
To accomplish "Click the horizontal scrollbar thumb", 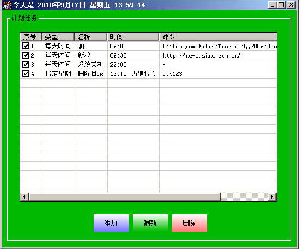I will click(x=125, y=196).
